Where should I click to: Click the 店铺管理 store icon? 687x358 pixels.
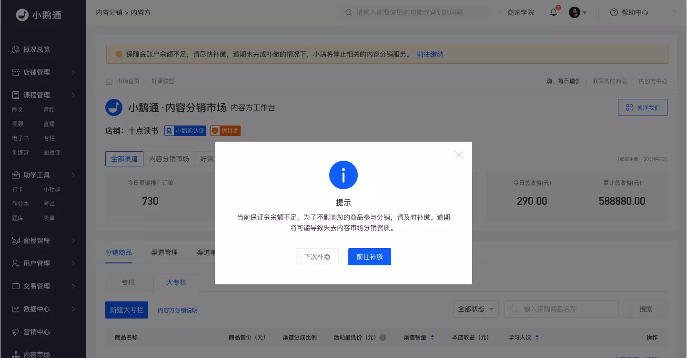point(16,72)
